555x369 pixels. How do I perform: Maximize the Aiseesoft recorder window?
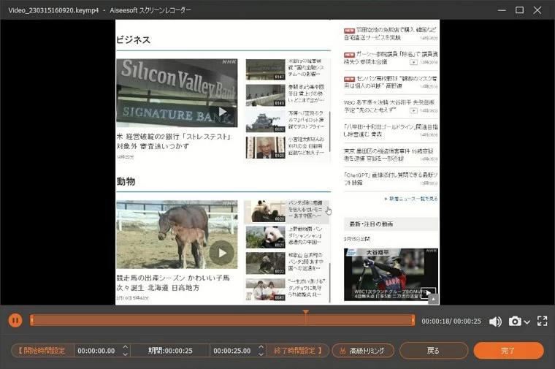[x=519, y=10]
